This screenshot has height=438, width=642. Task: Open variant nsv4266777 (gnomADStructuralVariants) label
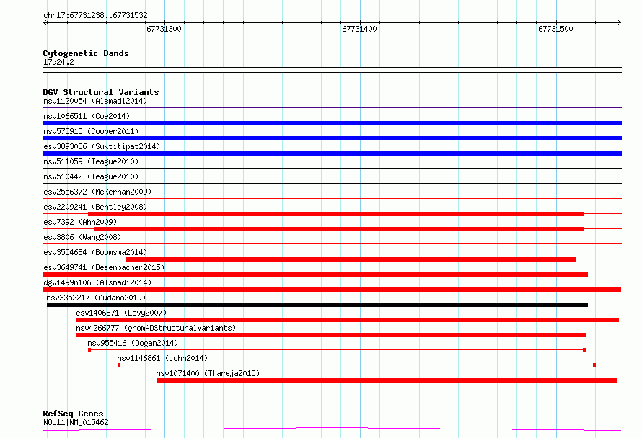[x=156, y=328]
